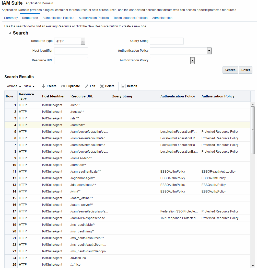The width and height of the screenshot is (257, 270).
Task: Select the /.../*.ico resource row
Action: pyautogui.click(x=127, y=264)
